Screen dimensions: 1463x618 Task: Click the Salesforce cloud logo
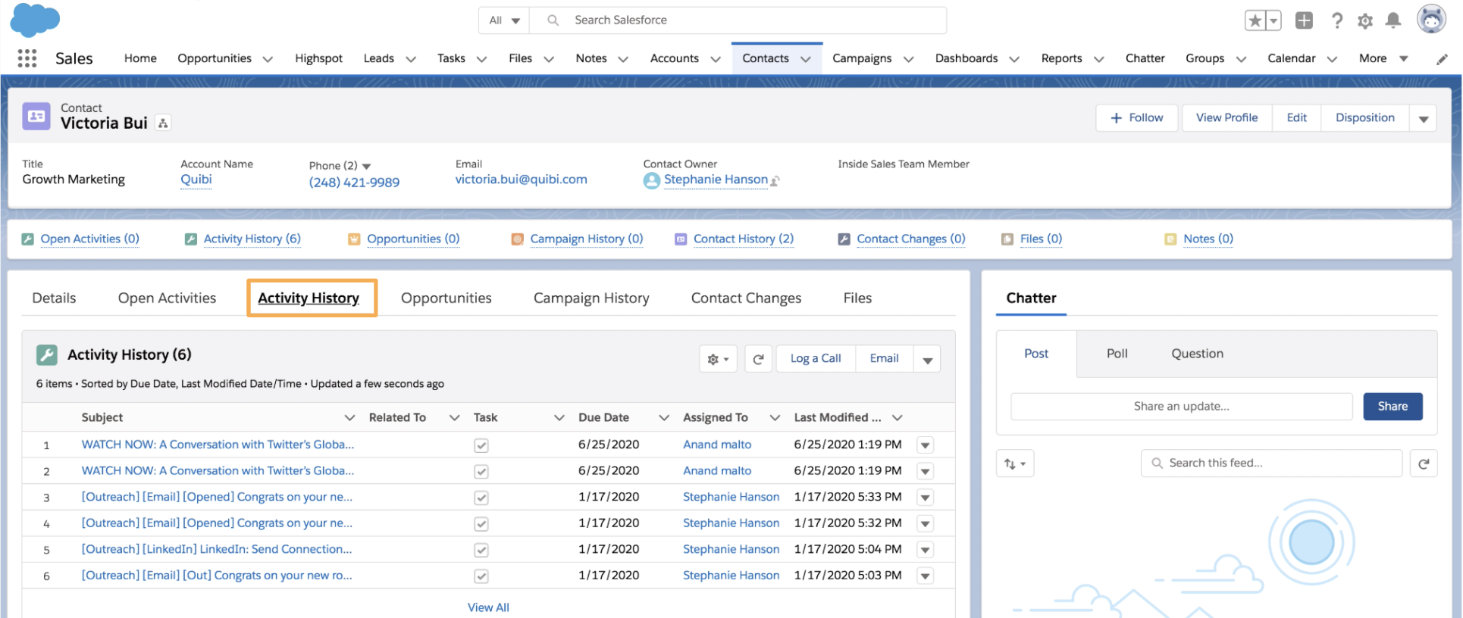point(35,20)
